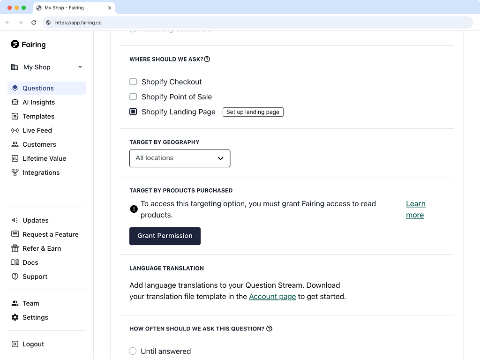Open the Integrations page
The height and width of the screenshot is (359, 480).
click(41, 172)
